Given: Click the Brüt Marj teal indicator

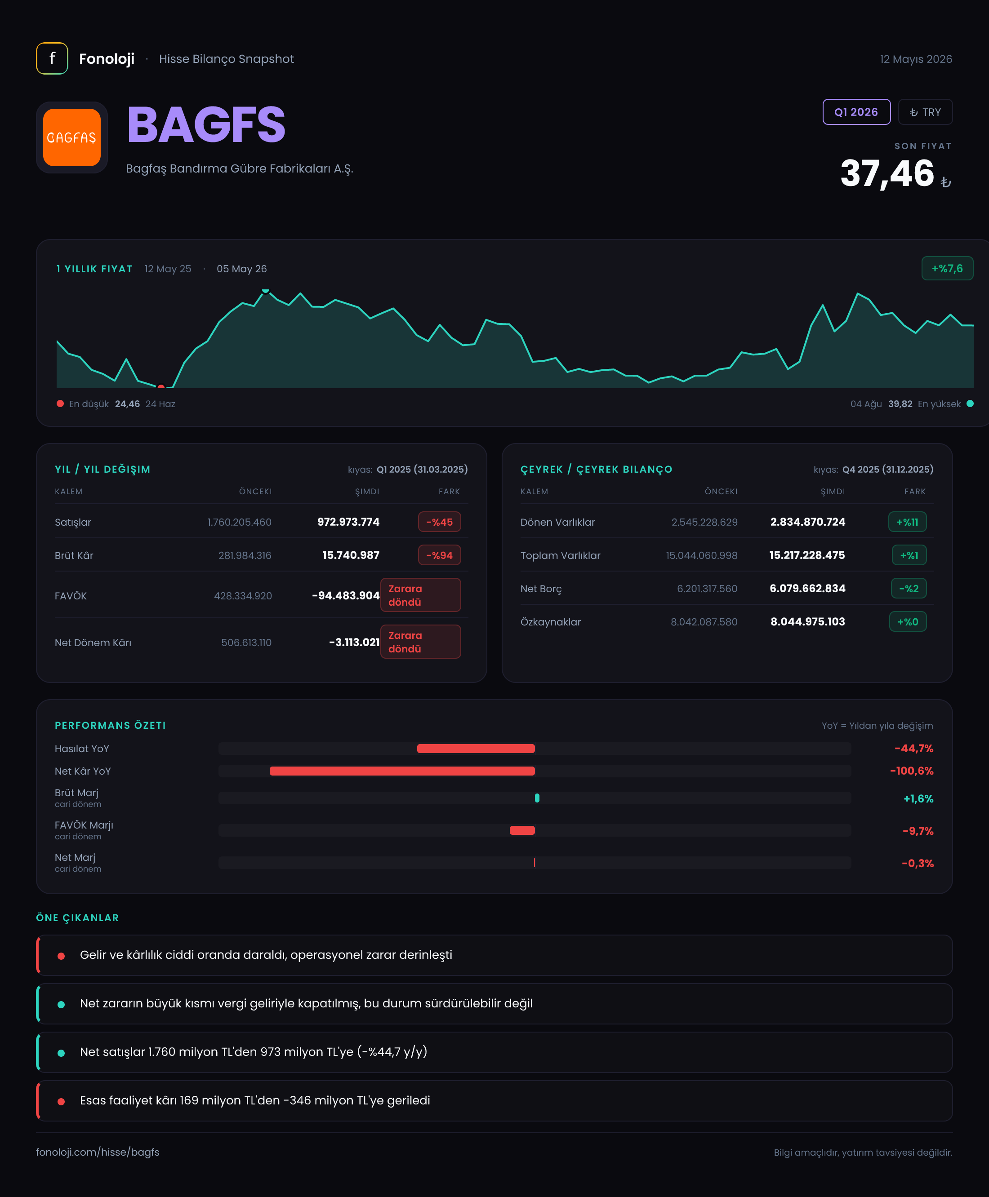Looking at the screenshot, I should pyautogui.click(x=537, y=798).
